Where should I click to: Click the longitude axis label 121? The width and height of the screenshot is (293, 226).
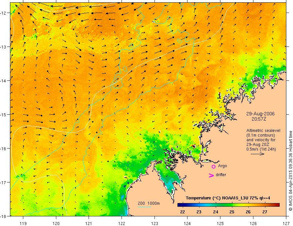pyautogui.click(x=89, y=223)
